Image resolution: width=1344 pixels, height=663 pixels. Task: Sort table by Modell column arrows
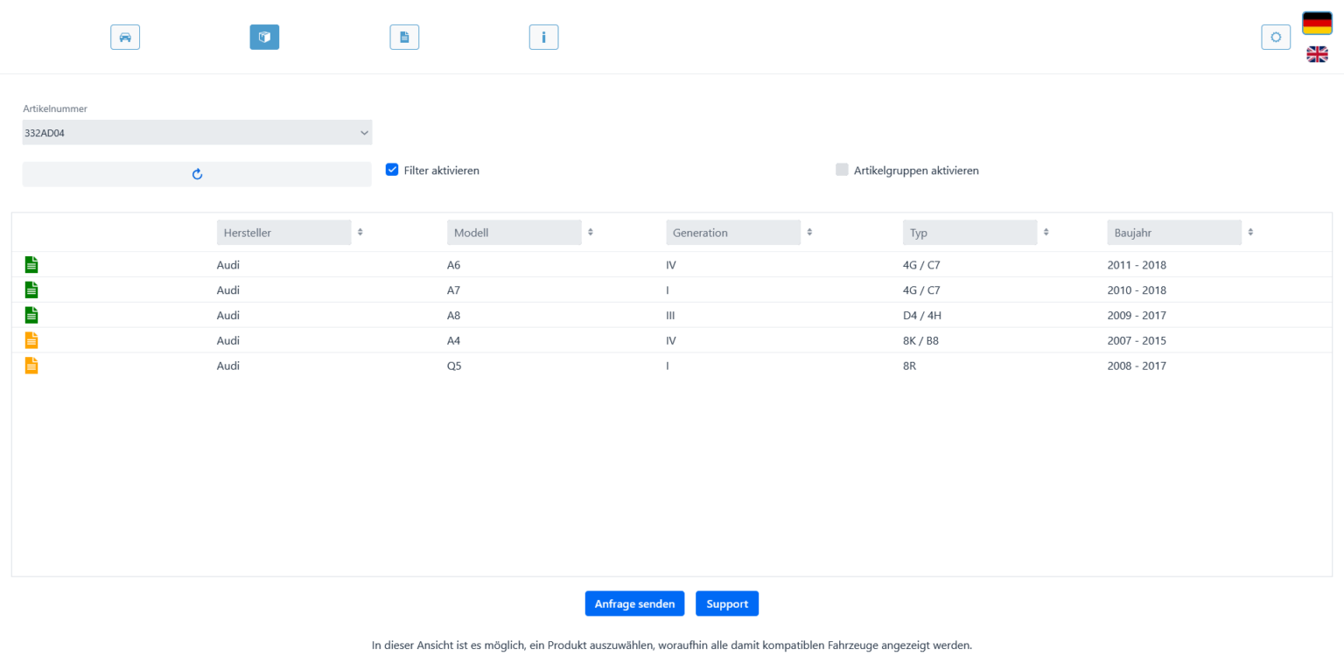[590, 233]
